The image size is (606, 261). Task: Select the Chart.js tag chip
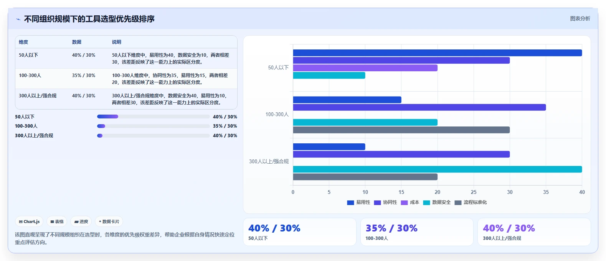[x=29, y=222]
